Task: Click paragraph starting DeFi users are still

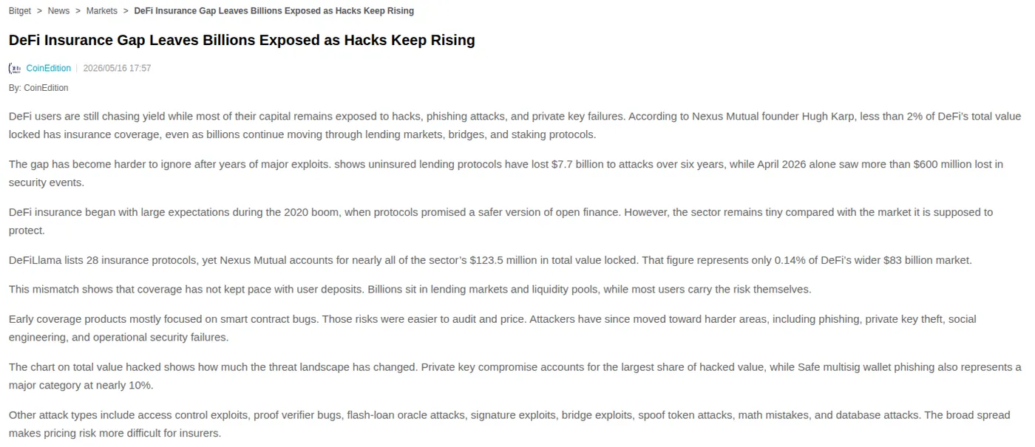Action: [x=515, y=126]
